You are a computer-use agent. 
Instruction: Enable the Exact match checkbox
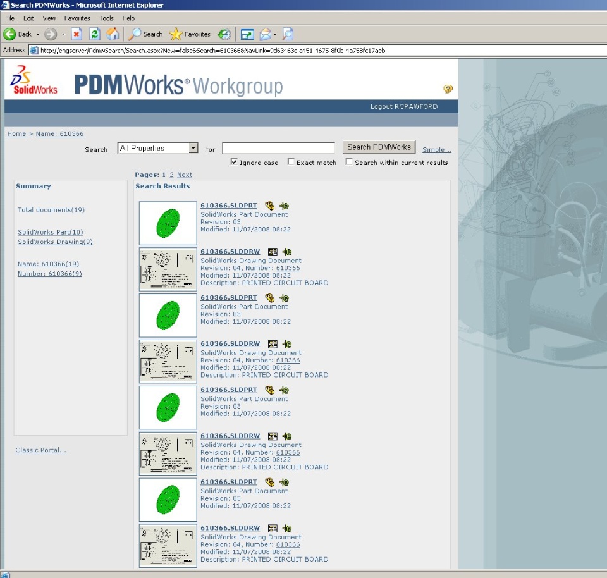pyautogui.click(x=291, y=162)
